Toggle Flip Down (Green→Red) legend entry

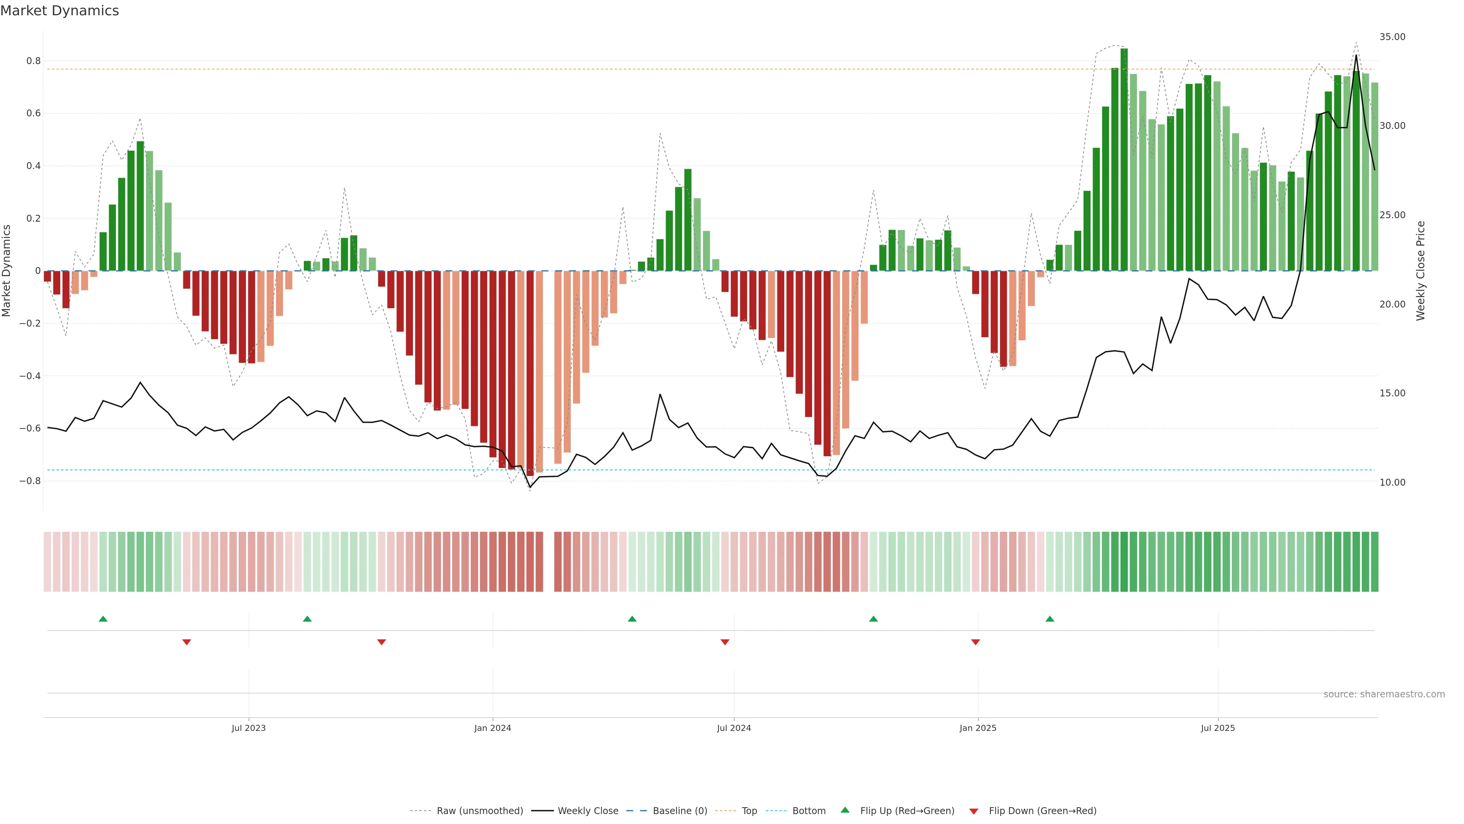(1042, 811)
